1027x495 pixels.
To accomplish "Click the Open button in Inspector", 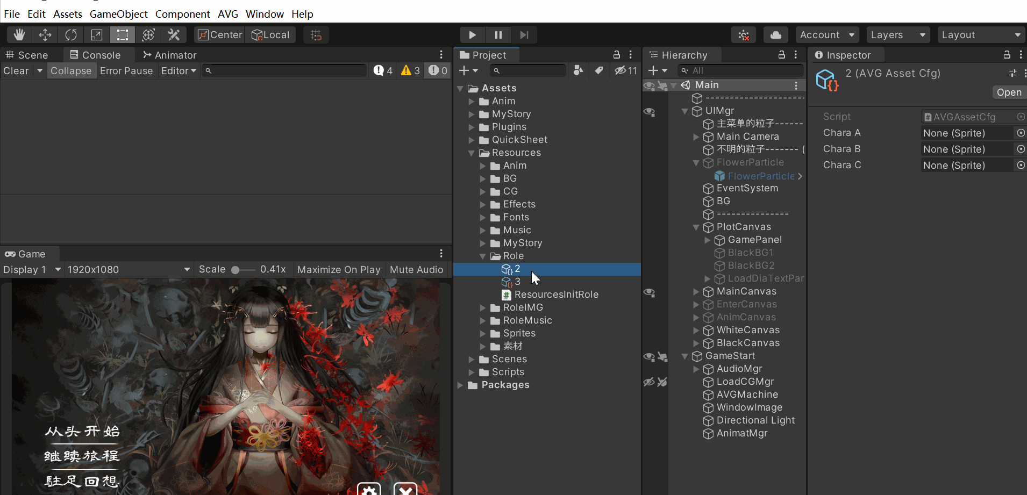I will 1009,92.
